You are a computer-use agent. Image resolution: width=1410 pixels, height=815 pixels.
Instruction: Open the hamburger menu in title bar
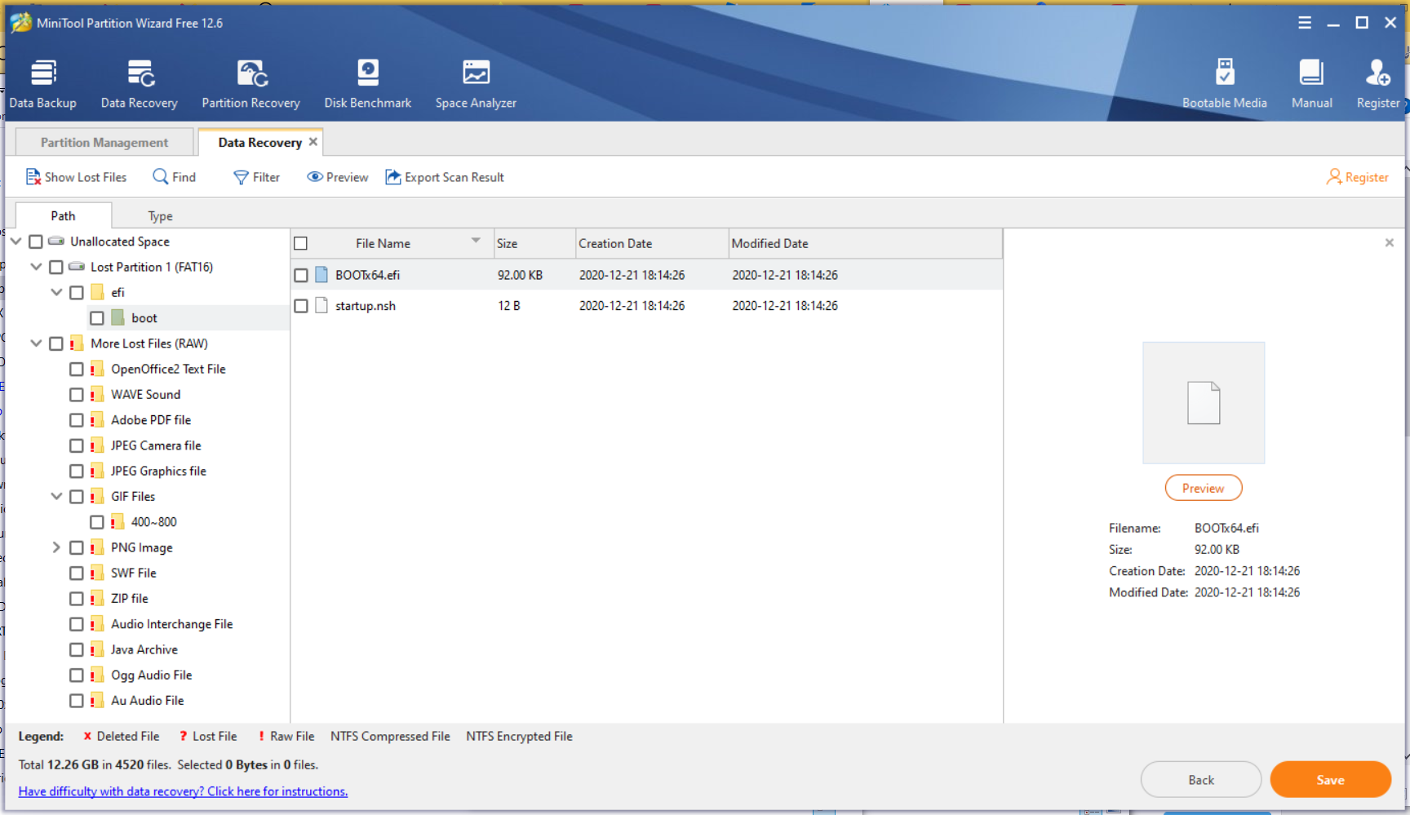click(1305, 23)
